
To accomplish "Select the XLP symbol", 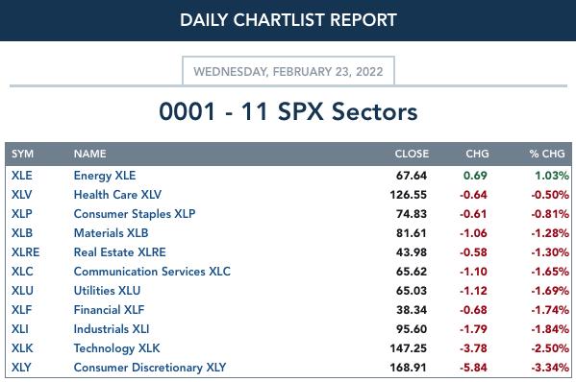I will point(22,214).
